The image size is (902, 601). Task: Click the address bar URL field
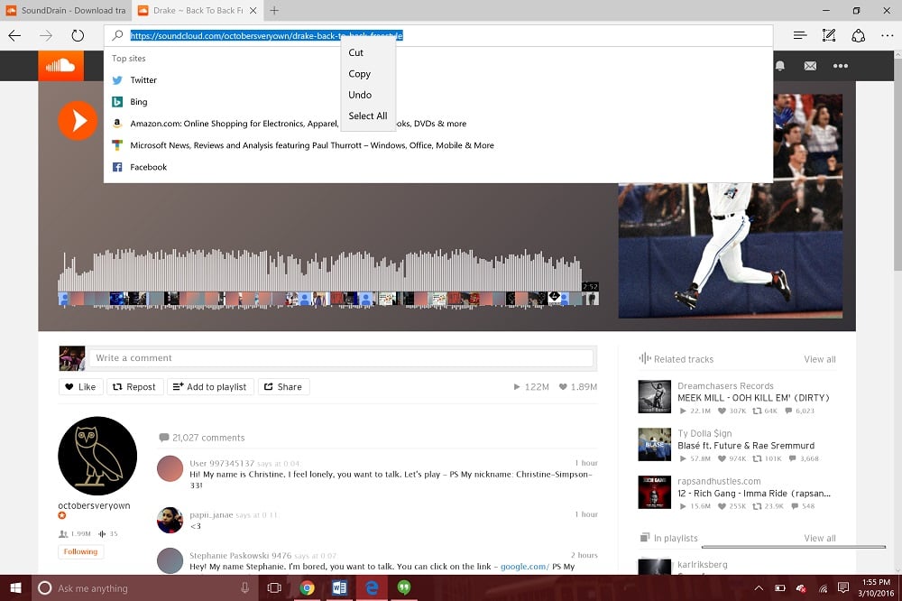click(x=438, y=36)
